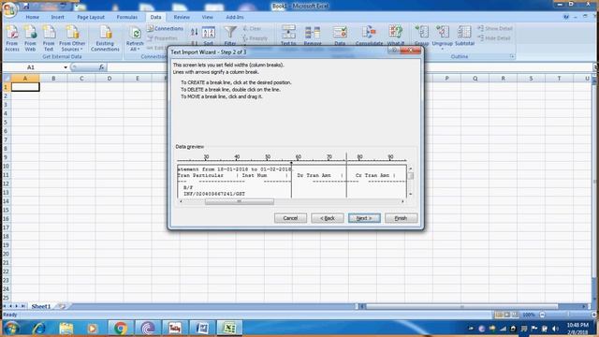Image resolution: width=599 pixels, height=337 pixels.
Task: Click the Sort dialog icon
Action: pyautogui.click(x=208, y=37)
